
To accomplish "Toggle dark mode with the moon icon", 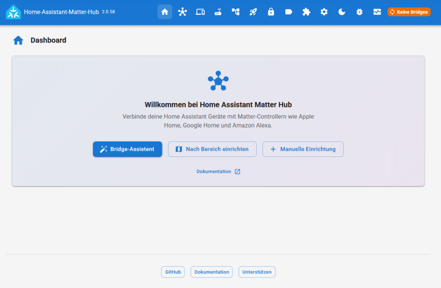I will pyautogui.click(x=342, y=12).
